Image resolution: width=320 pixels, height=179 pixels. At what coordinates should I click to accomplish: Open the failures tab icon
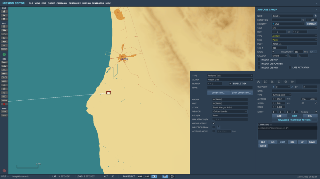point(286,82)
